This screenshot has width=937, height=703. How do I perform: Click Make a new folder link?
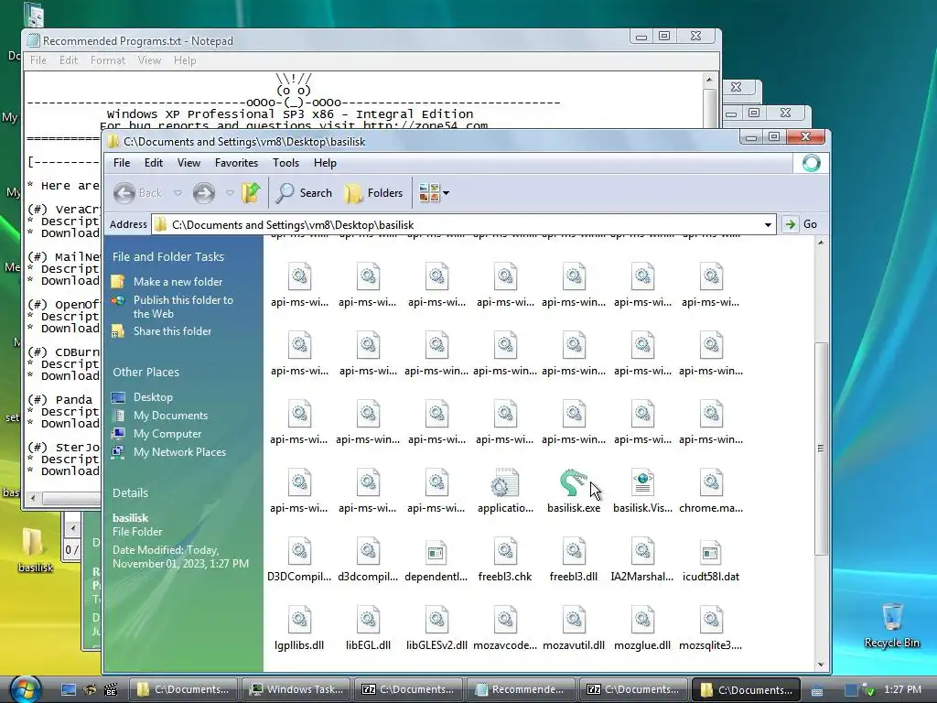click(x=178, y=282)
